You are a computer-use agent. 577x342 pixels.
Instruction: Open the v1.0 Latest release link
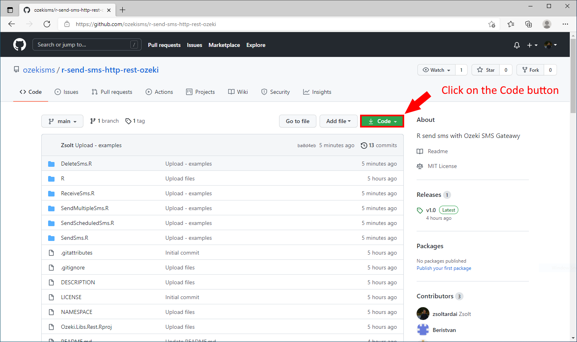(431, 210)
